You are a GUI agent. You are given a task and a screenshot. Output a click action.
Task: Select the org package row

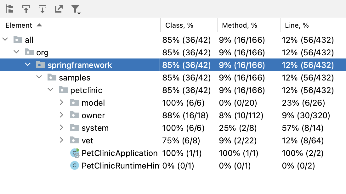point(173,53)
